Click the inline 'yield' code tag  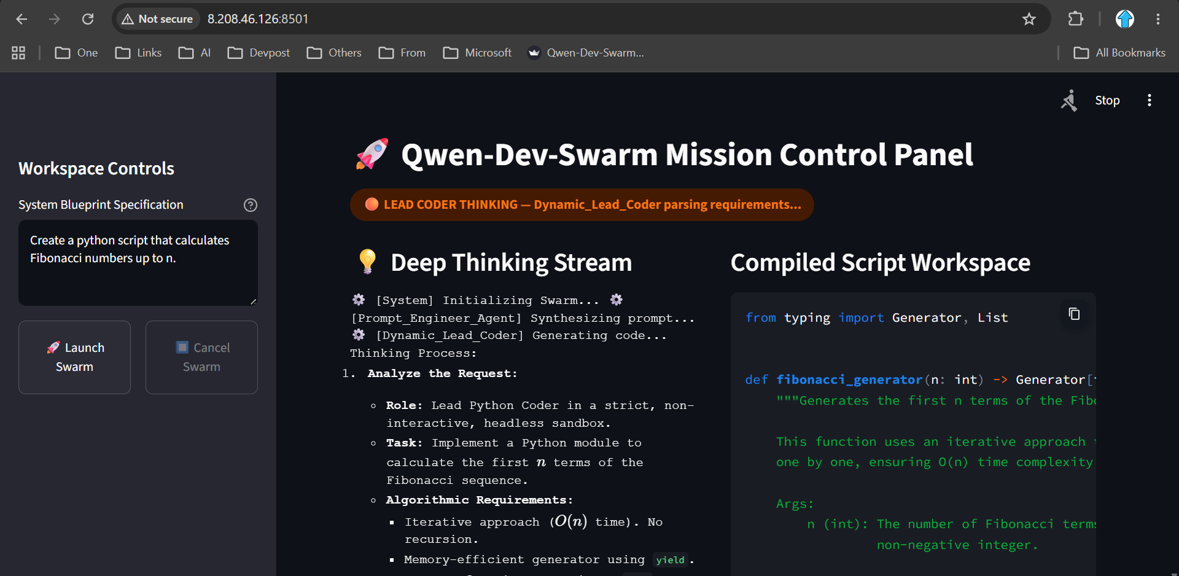pos(670,560)
